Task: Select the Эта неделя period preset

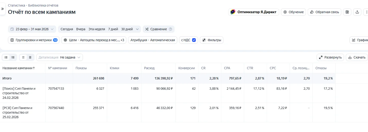Action: (x=97, y=29)
